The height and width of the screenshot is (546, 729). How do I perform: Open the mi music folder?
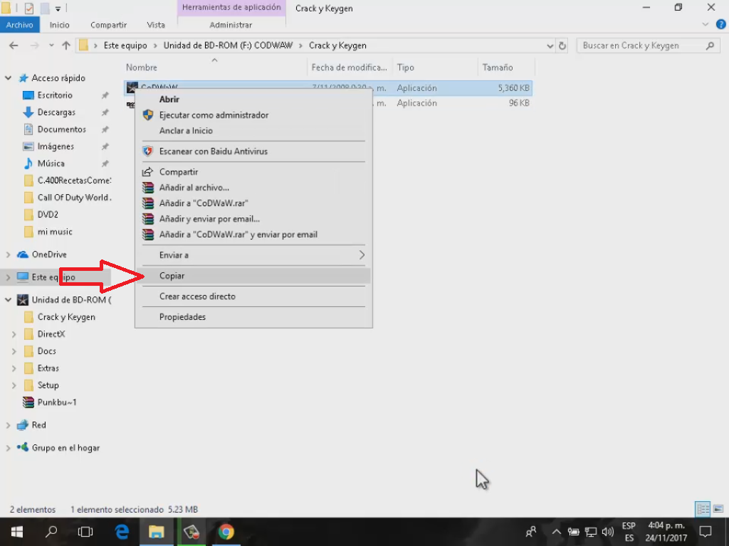tap(55, 232)
